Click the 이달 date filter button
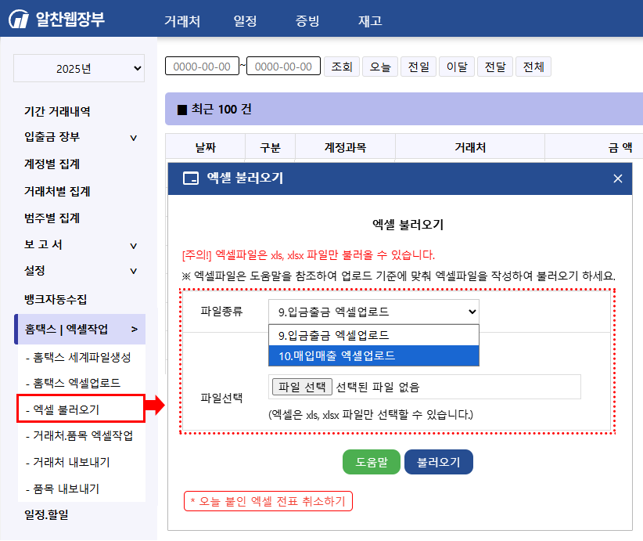Image resolution: width=643 pixels, height=541 pixels. tap(457, 67)
